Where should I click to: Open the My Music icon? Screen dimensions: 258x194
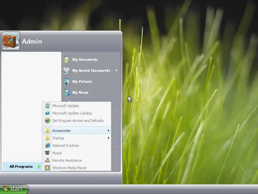(x=67, y=92)
